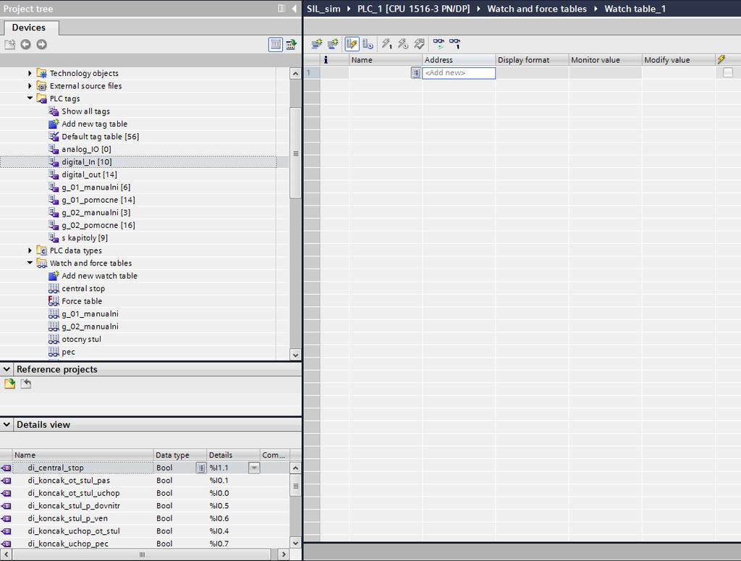Click the '<Add new>' address input field

(459, 73)
